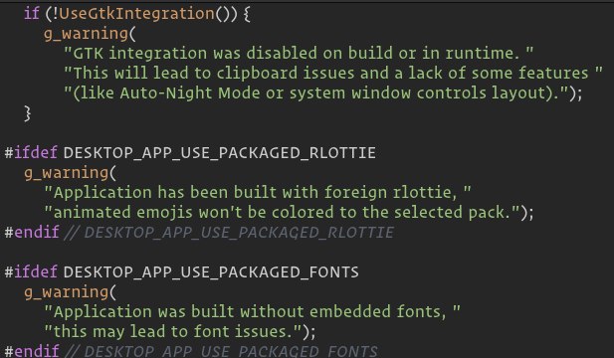The height and width of the screenshot is (358, 614).
Task: Click g_warning under the FONTS ifdef
Action: (x=67, y=292)
